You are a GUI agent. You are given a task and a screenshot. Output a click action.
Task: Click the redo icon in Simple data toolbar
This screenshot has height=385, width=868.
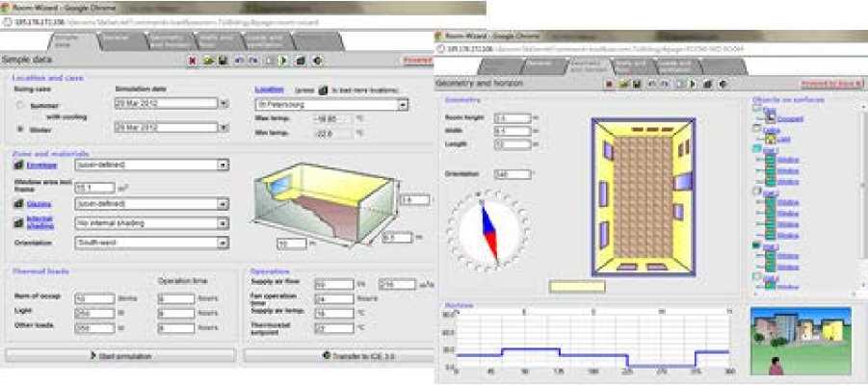(253, 61)
